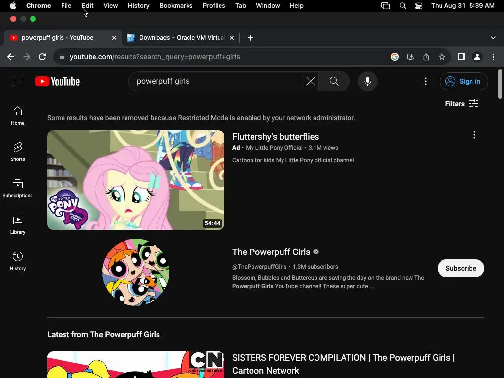Open the File menu
This screenshot has width=504, height=378.
coord(66,6)
